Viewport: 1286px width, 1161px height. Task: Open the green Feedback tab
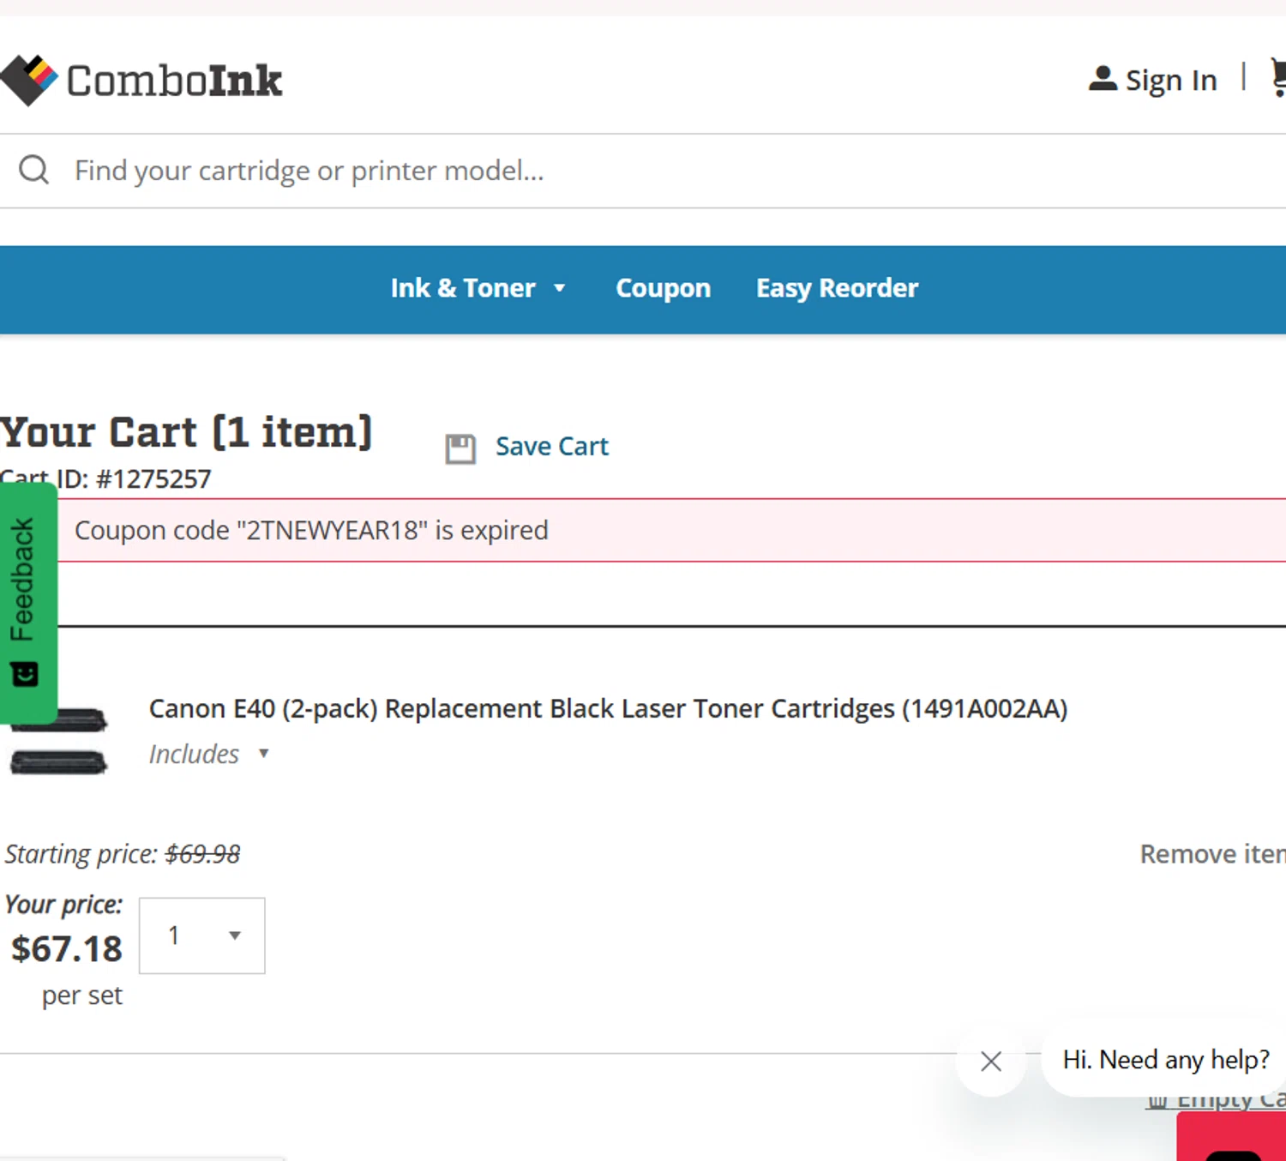coord(28,604)
